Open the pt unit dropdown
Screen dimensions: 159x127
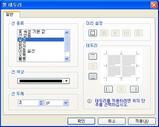click(x=66, y=103)
